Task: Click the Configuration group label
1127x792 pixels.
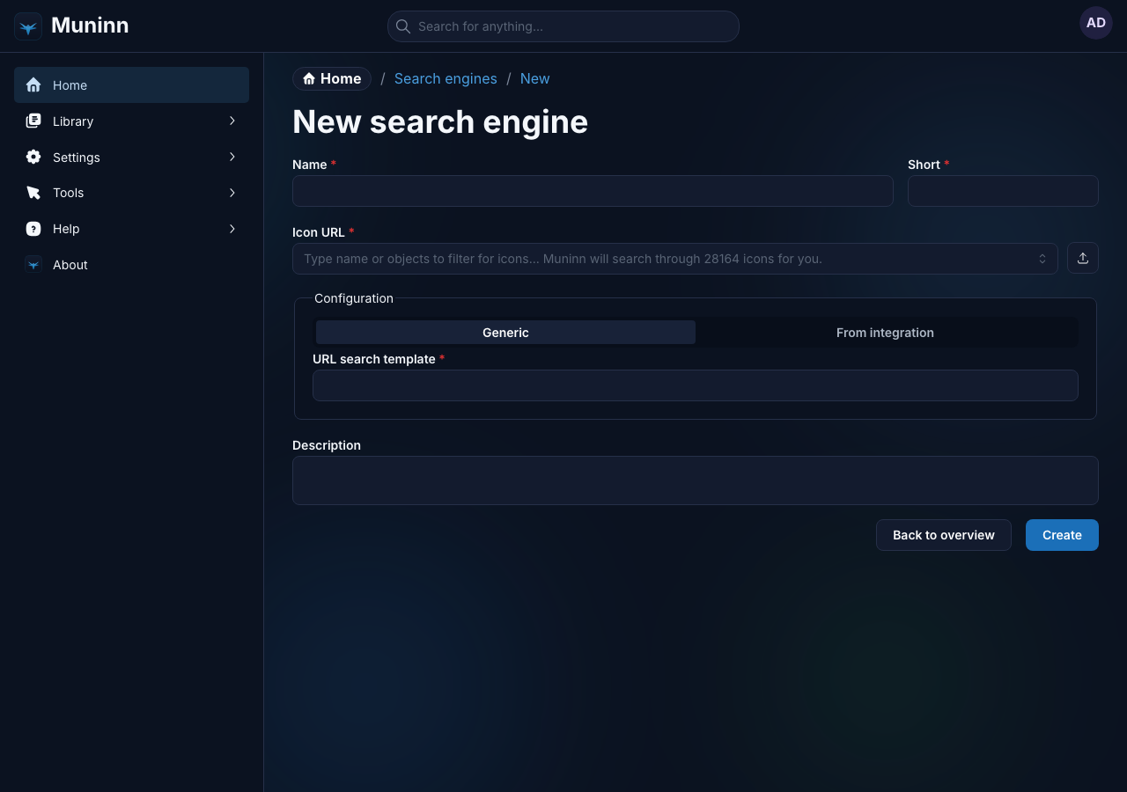Action: click(354, 298)
